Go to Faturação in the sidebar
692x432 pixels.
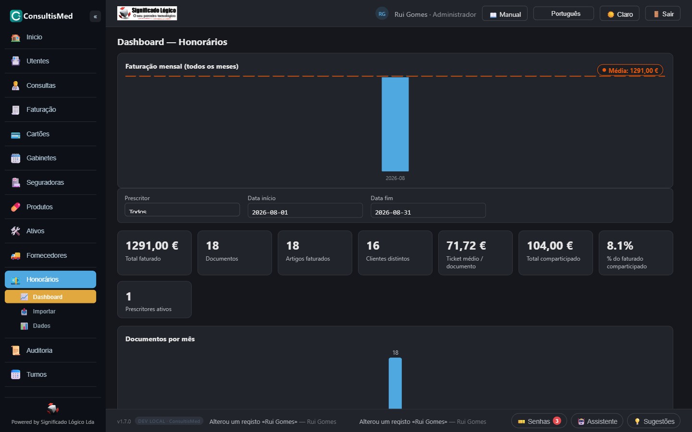coord(50,110)
